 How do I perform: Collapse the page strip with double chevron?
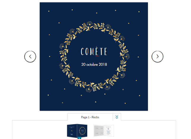(117, 117)
